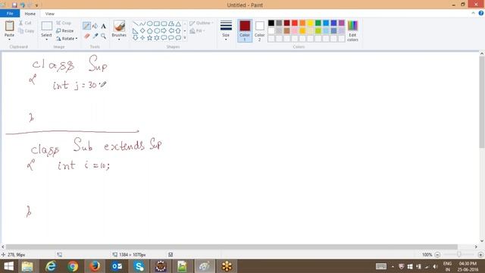Choose the Right triangle shape
The width and height of the screenshot is (485, 273).
click(135, 30)
